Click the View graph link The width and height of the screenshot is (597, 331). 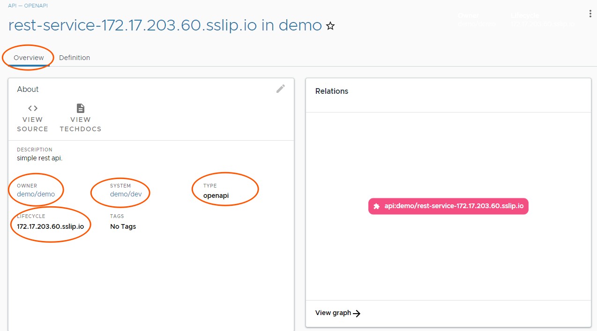coord(333,313)
